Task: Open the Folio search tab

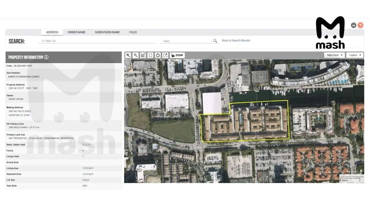Action: [x=133, y=32]
